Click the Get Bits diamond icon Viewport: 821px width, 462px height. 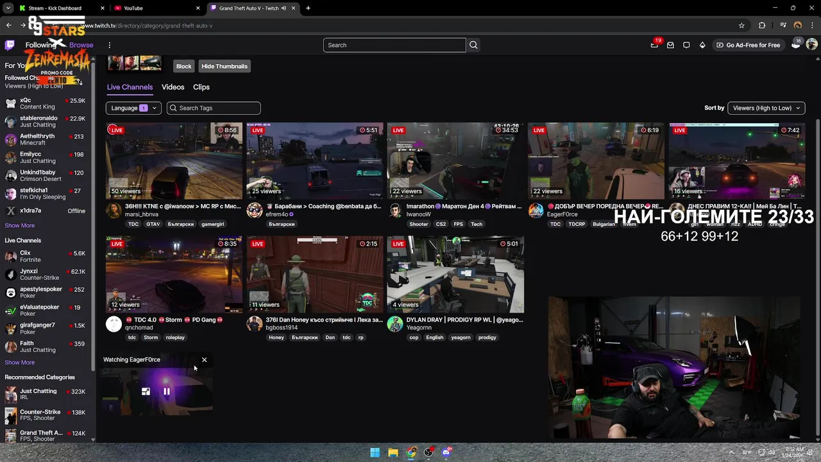(x=702, y=45)
